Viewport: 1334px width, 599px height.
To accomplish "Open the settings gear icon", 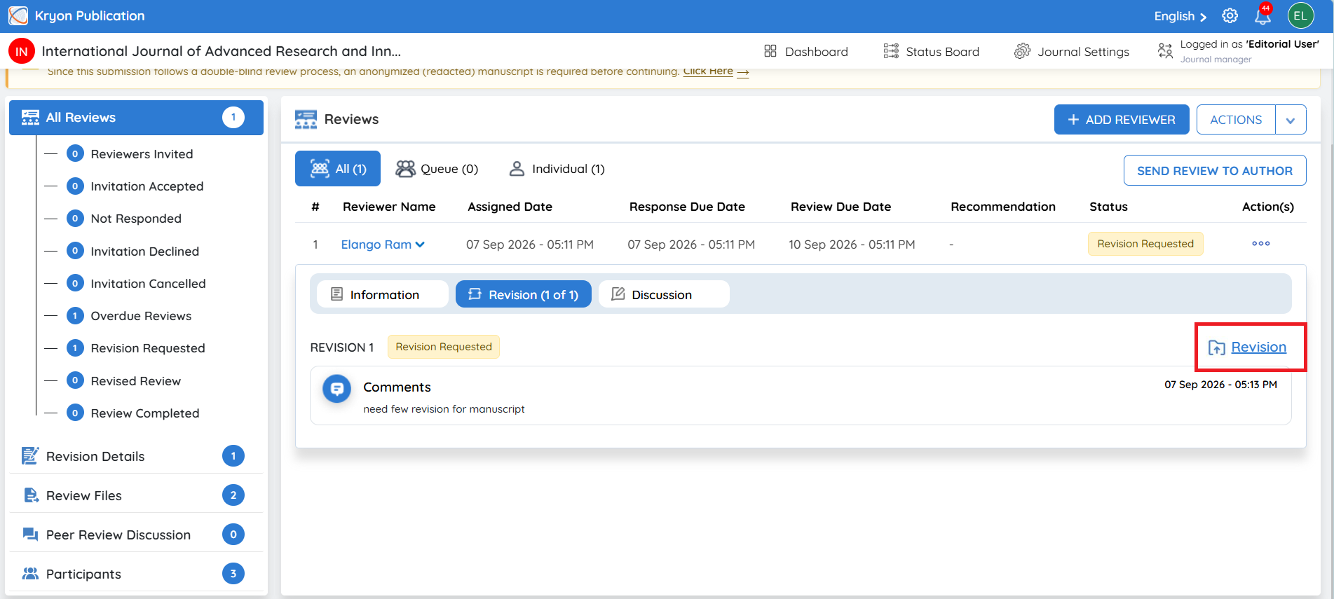I will (x=1230, y=15).
